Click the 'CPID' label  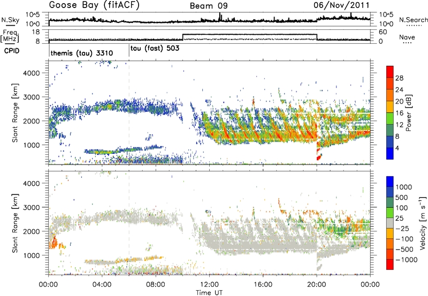click(12, 51)
